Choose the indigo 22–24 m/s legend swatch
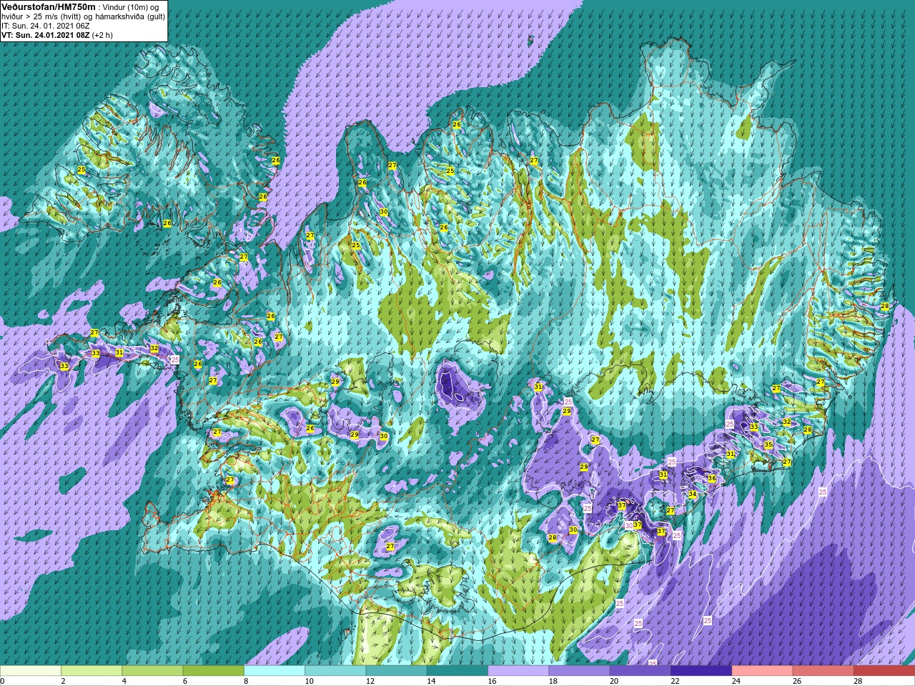 701,671
